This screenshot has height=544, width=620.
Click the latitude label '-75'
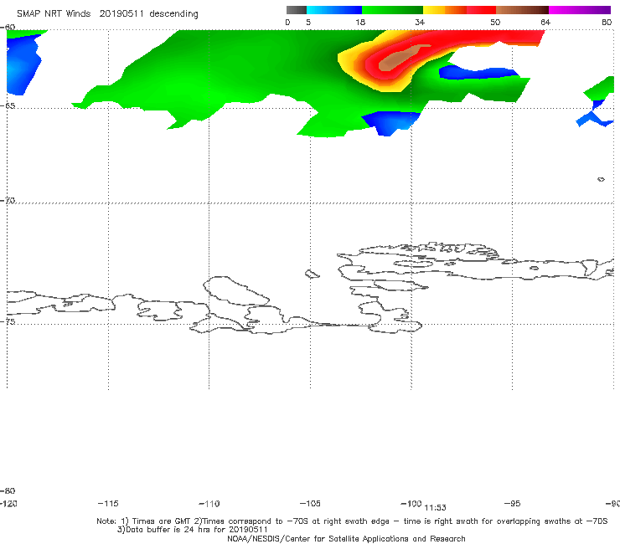[x=8, y=321]
